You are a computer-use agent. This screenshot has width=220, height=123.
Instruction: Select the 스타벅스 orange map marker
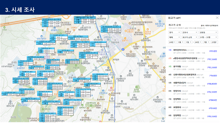pyautogui.click(x=74, y=30)
